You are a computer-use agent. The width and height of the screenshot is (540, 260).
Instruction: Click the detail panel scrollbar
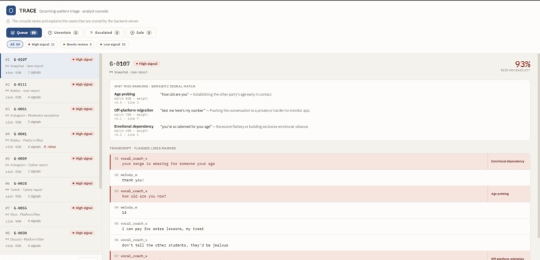pyautogui.click(x=538, y=146)
